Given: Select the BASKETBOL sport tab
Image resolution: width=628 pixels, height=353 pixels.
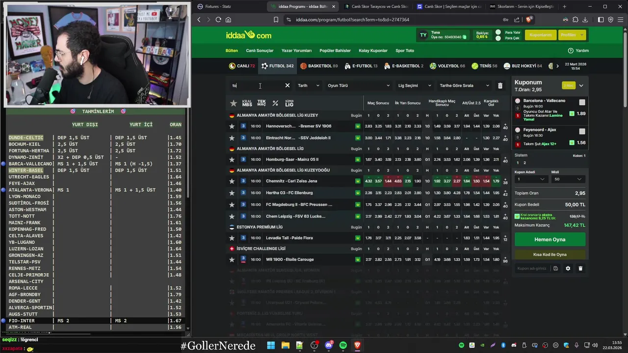Looking at the screenshot, I should tap(319, 66).
